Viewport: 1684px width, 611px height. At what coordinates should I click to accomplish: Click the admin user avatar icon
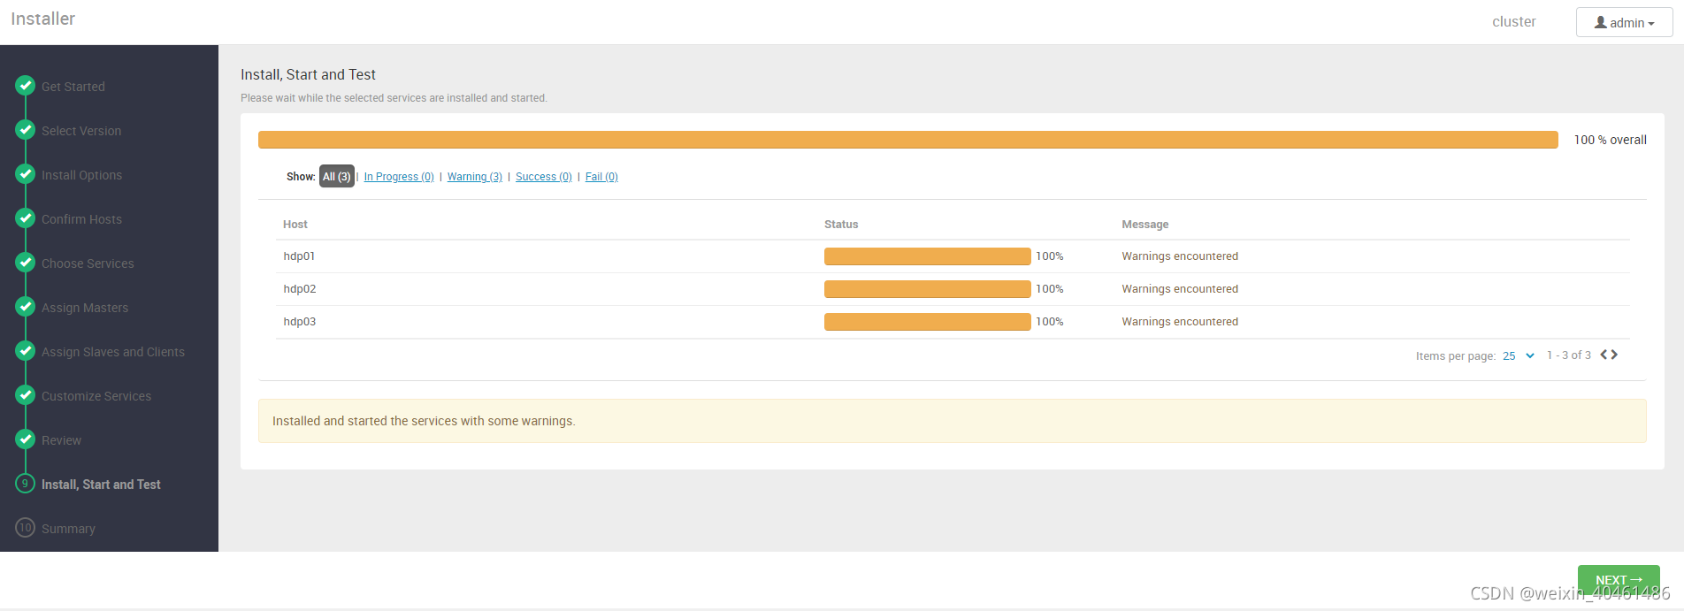click(x=1601, y=22)
